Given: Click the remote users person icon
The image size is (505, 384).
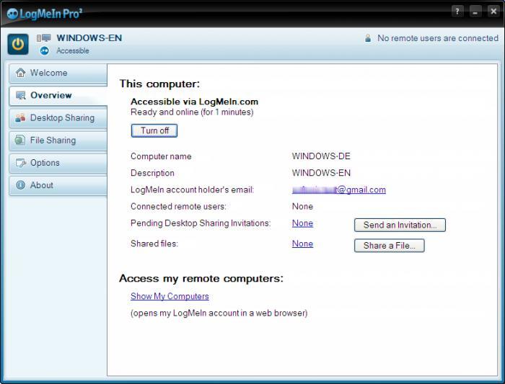Looking at the screenshot, I should (368, 38).
